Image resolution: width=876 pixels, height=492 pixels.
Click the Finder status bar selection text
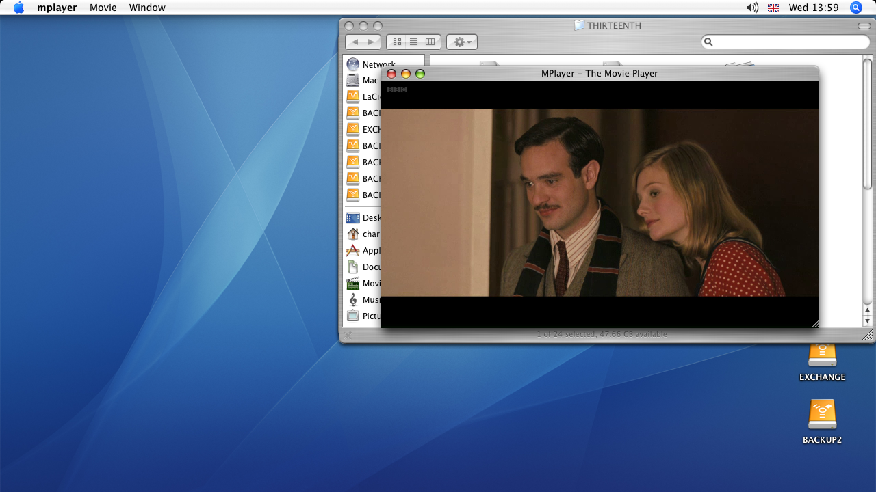(602, 334)
